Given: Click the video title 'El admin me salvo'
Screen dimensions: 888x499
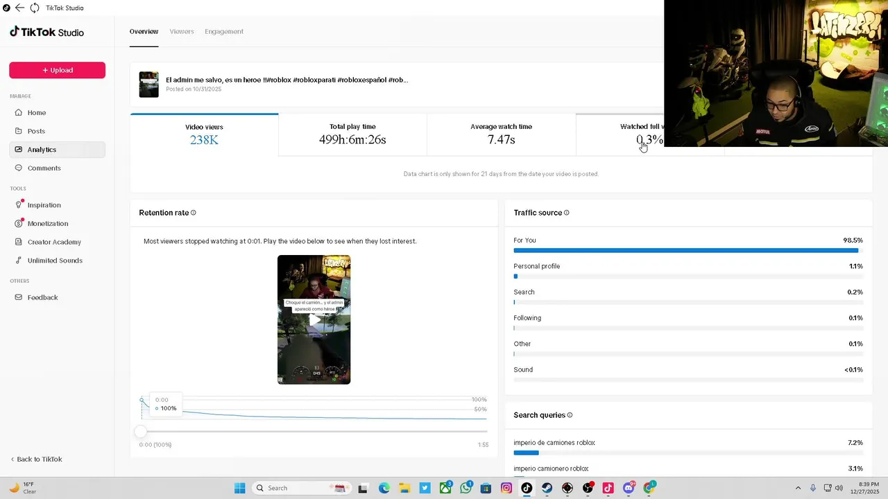Looking at the screenshot, I should [x=287, y=80].
